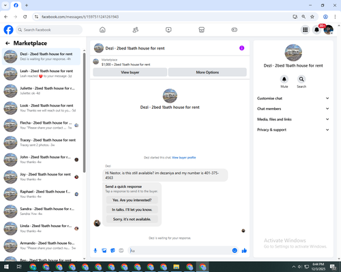Open Flecha conversation in chat list

[41, 125]
